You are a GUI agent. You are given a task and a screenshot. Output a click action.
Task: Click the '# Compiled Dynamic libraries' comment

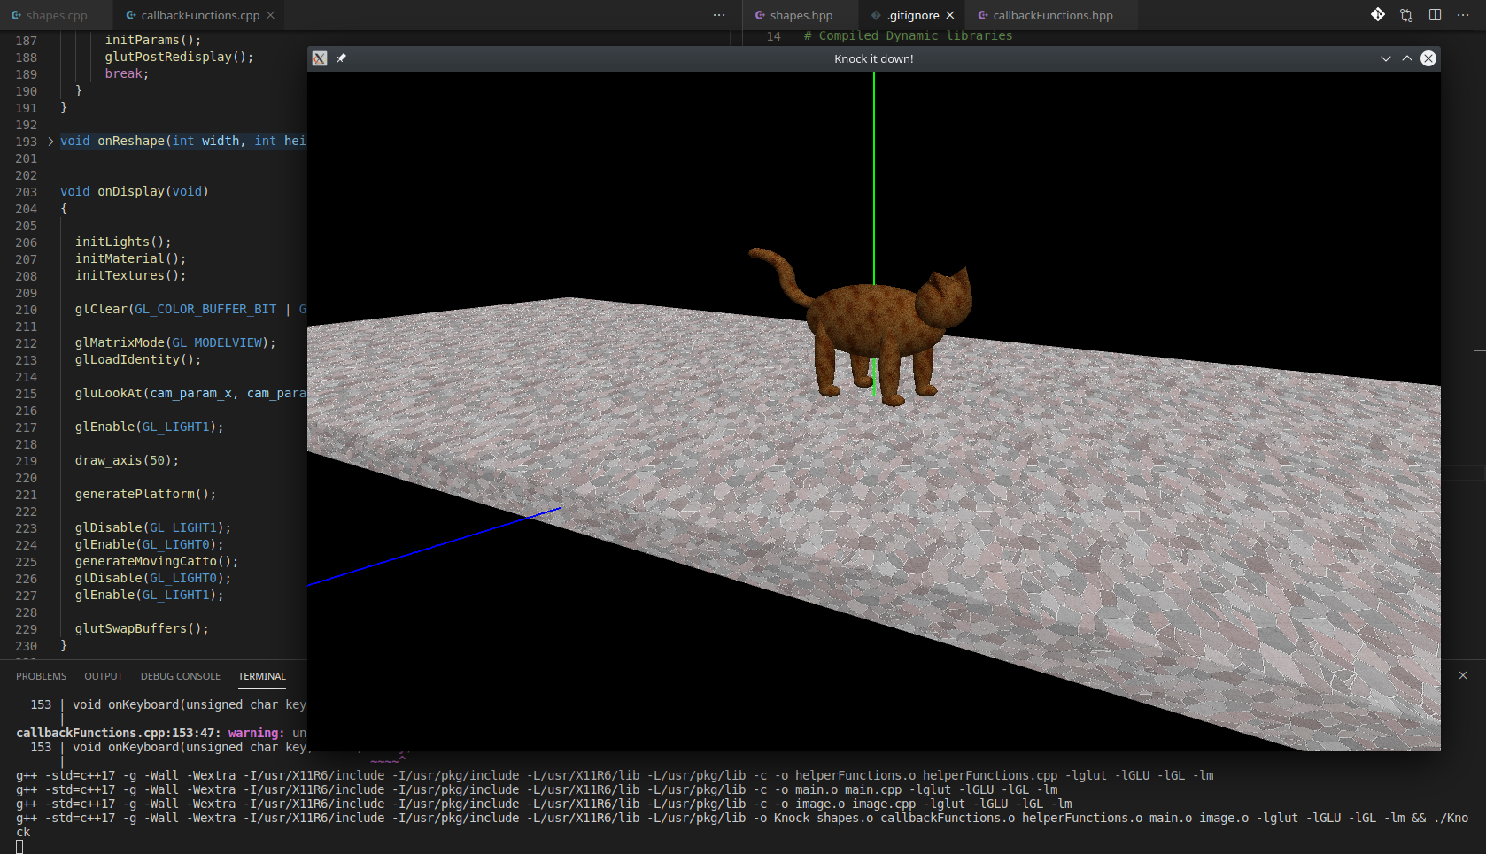click(x=908, y=35)
